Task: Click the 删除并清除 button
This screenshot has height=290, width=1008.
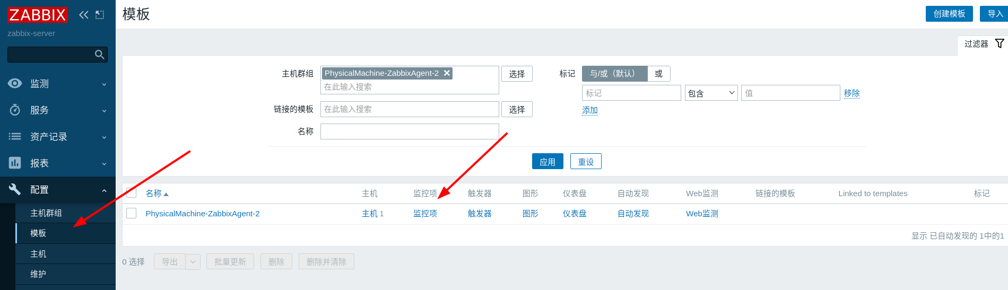Action: click(x=326, y=261)
